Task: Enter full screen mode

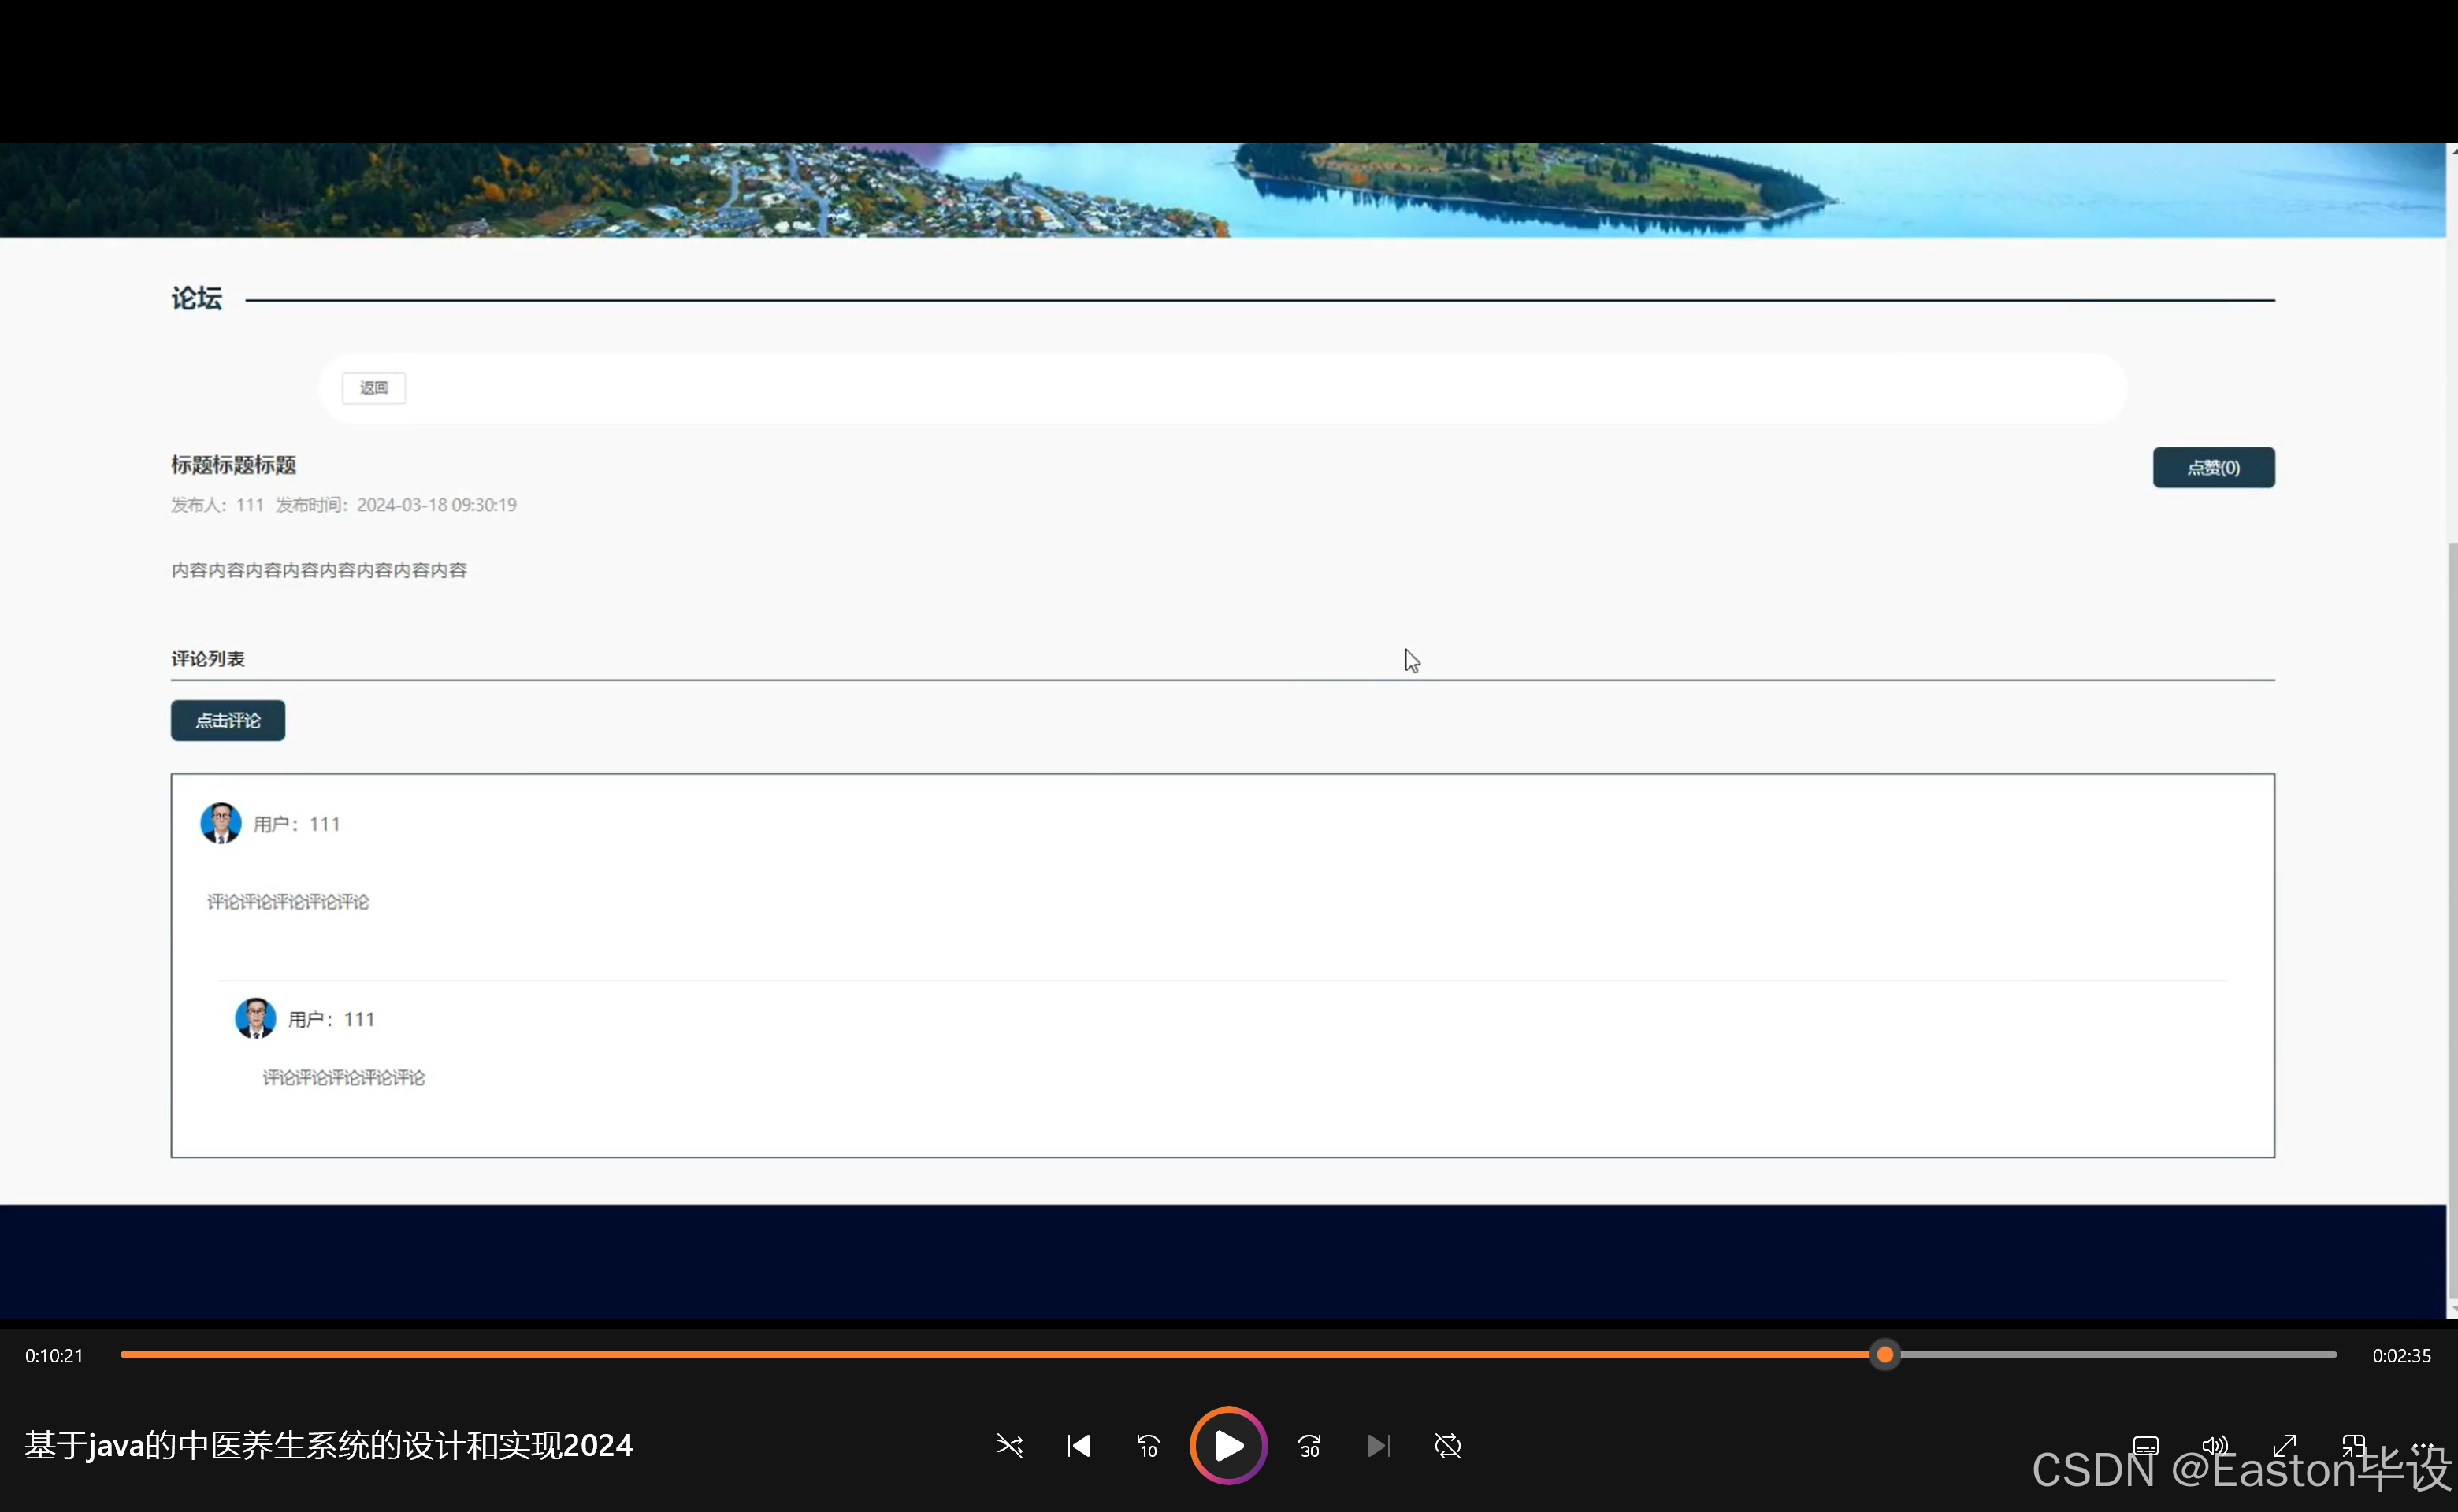Action: (2284, 1446)
